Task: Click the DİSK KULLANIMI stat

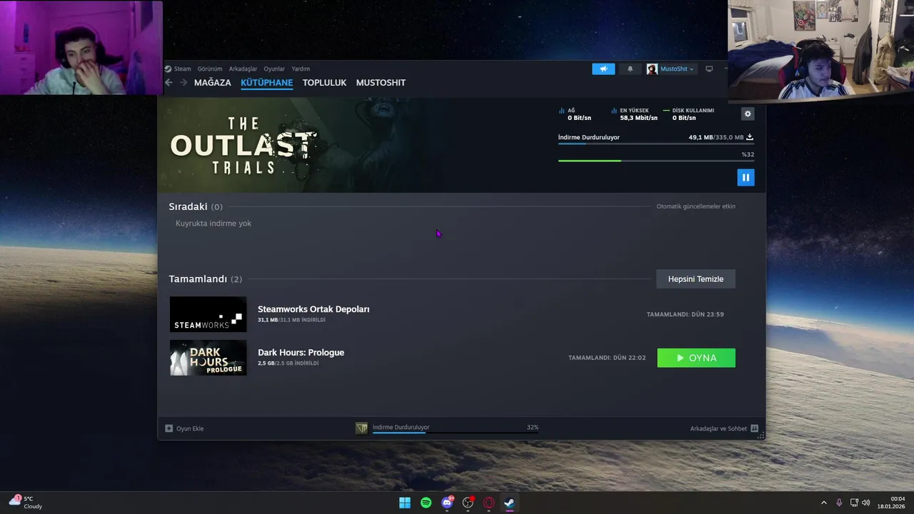Action: pyautogui.click(x=688, y=114)
